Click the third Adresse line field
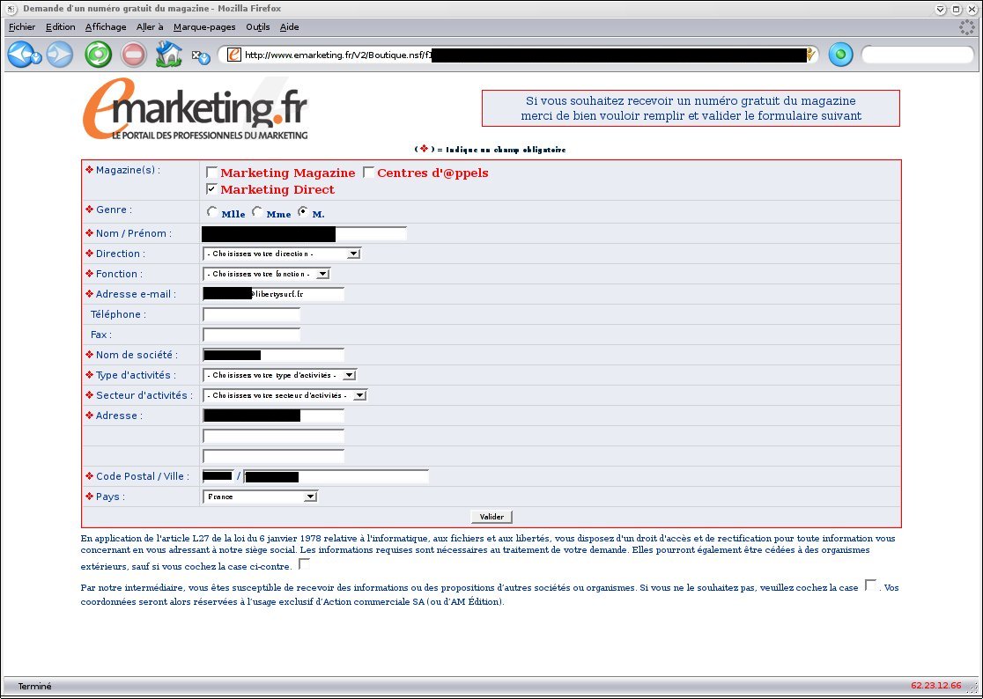 point(273,456)
